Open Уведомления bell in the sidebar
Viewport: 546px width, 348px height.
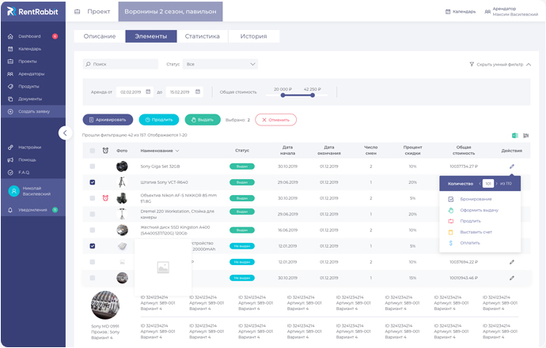[10, 210]
